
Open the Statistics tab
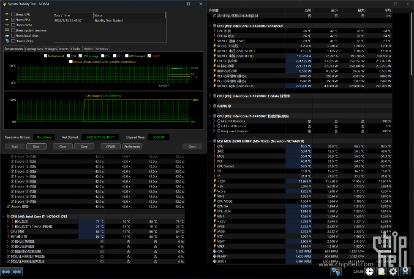(x=102, y=49)
